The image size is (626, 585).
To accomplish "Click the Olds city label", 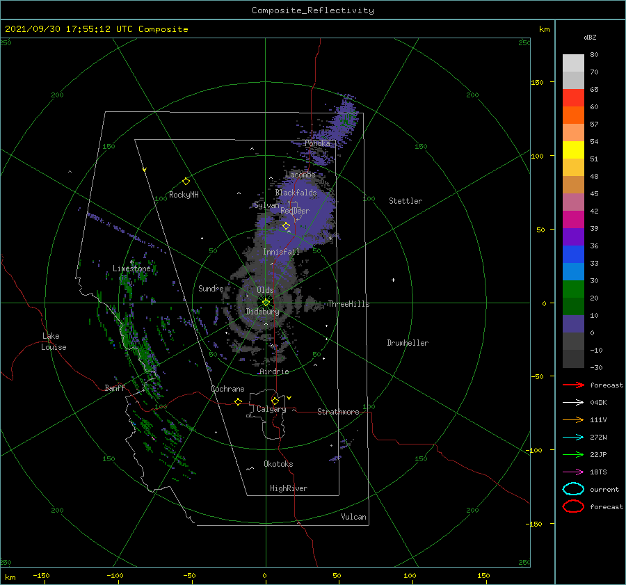I will click(x=265, y=290).
